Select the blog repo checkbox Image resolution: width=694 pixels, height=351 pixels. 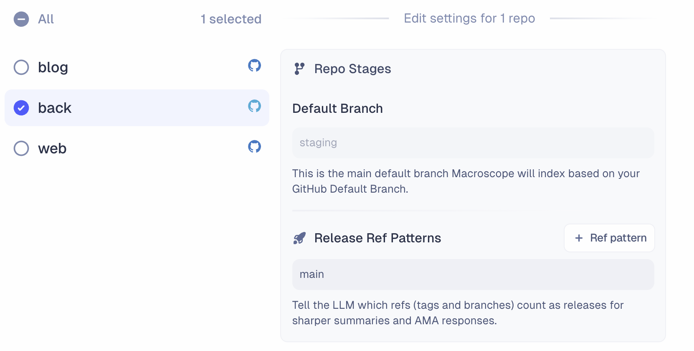pos(21,67)
